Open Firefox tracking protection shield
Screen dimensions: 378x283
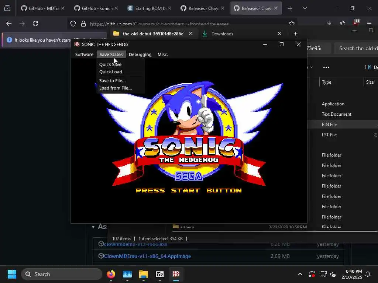73,24
